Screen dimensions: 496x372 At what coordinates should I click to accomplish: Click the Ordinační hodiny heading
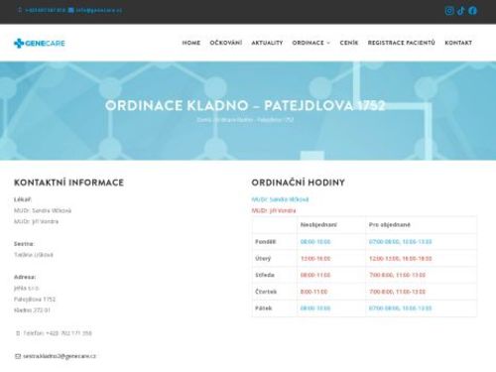tap(299, 183)
